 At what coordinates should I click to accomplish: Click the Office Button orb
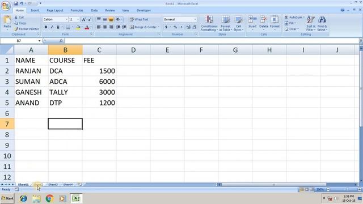5,6
